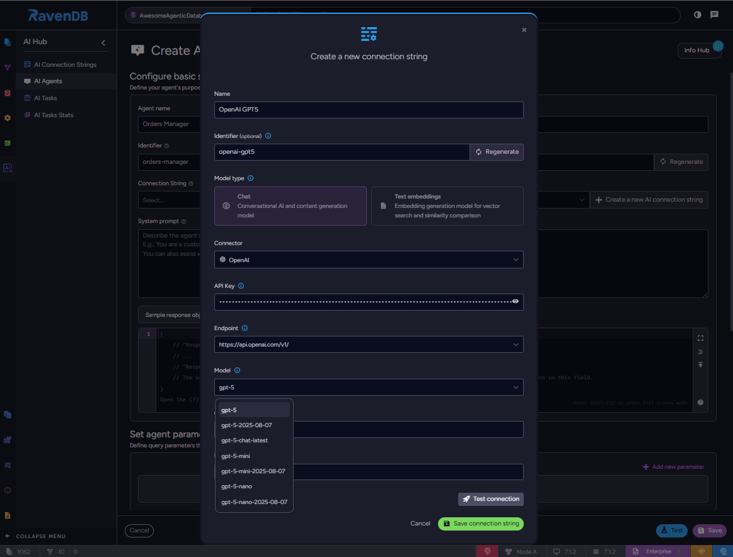Open the Endpoint dropdown

click(369, 345)
